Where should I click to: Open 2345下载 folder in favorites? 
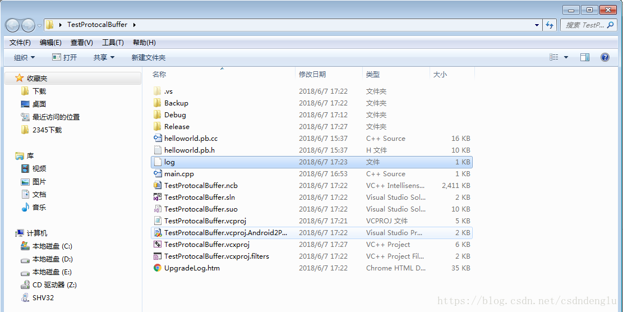click(47, 130)
